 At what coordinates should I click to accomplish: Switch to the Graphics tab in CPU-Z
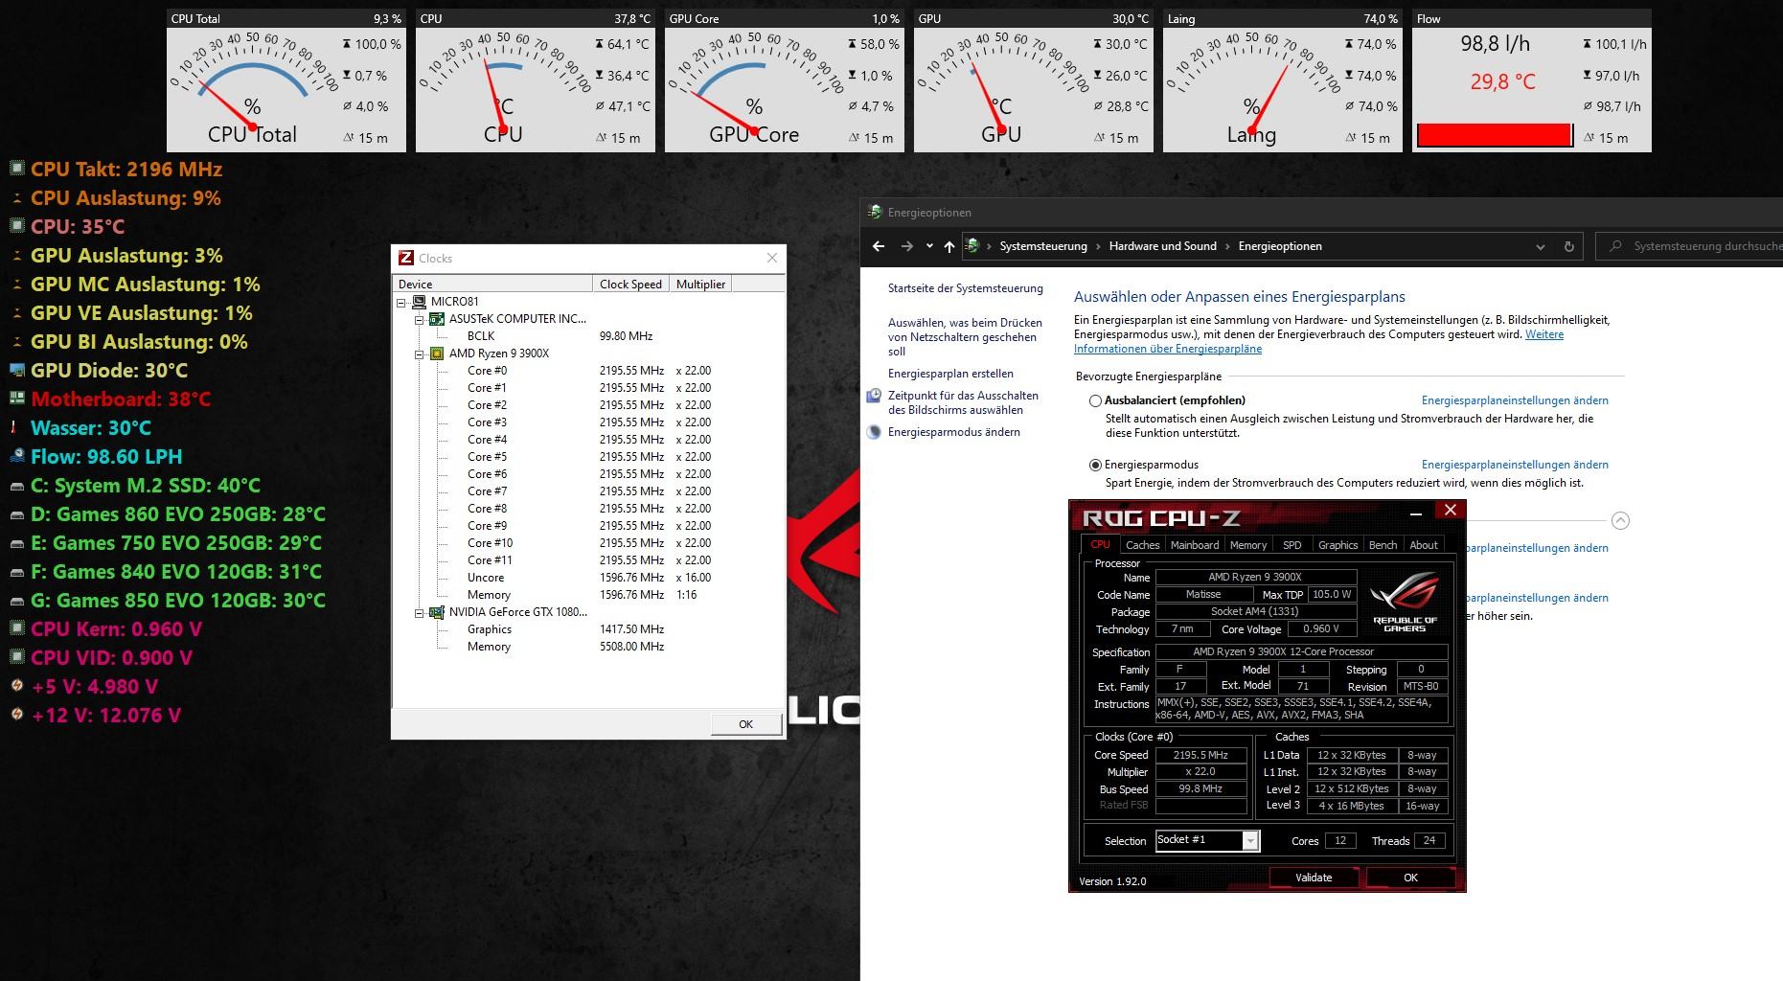1337,545
